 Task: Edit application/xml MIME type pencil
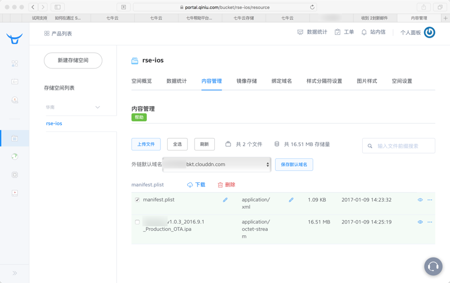(291, 200)
